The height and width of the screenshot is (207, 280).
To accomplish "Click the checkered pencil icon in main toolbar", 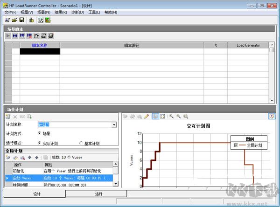I will (41, 20).
